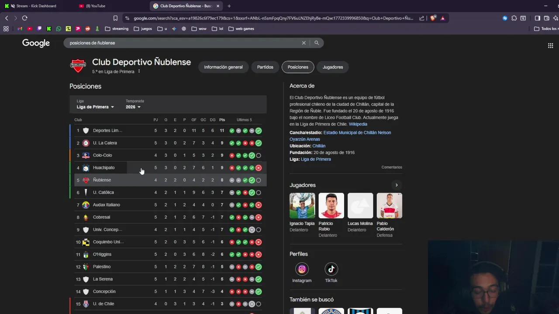Screen dimensions: 559x314
Task: Open the ChatGPT bookmark icon
Action: point(184,29)
